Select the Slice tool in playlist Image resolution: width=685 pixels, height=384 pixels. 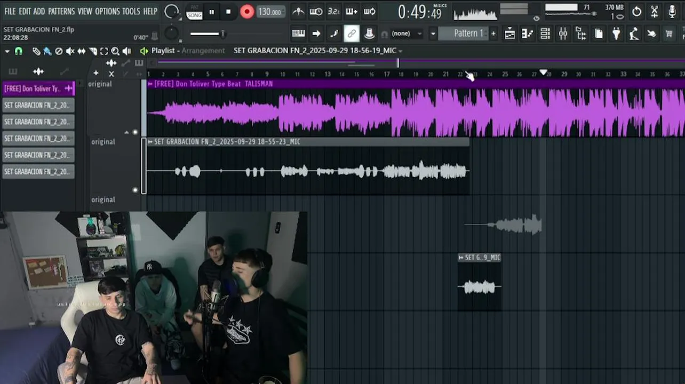[x=93, y=51]
